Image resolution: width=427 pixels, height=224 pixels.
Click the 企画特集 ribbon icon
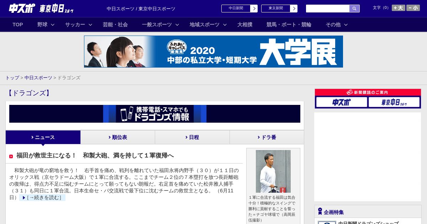(x=320, y=212)
